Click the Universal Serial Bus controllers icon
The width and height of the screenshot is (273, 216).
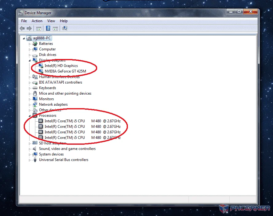35,160
